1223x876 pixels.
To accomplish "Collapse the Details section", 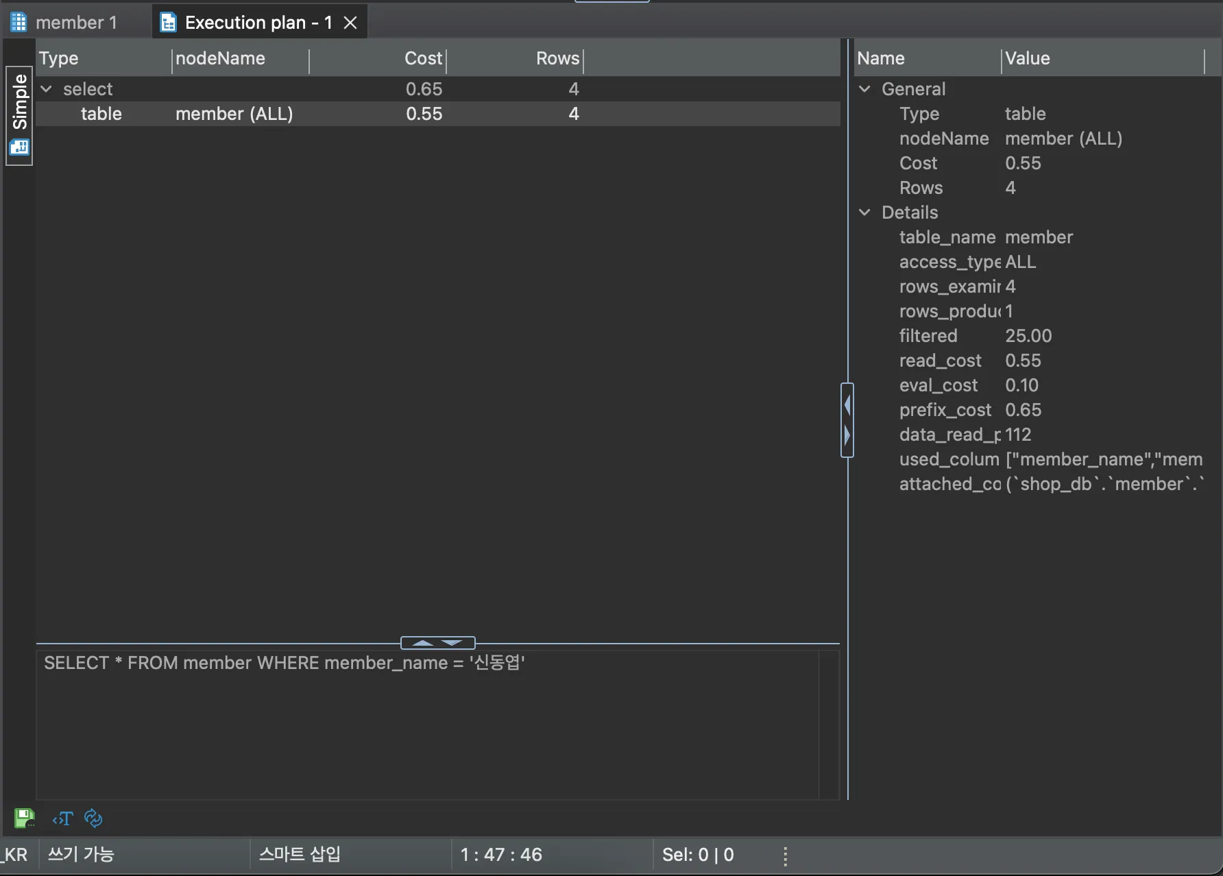I will (x=865, y=212).
